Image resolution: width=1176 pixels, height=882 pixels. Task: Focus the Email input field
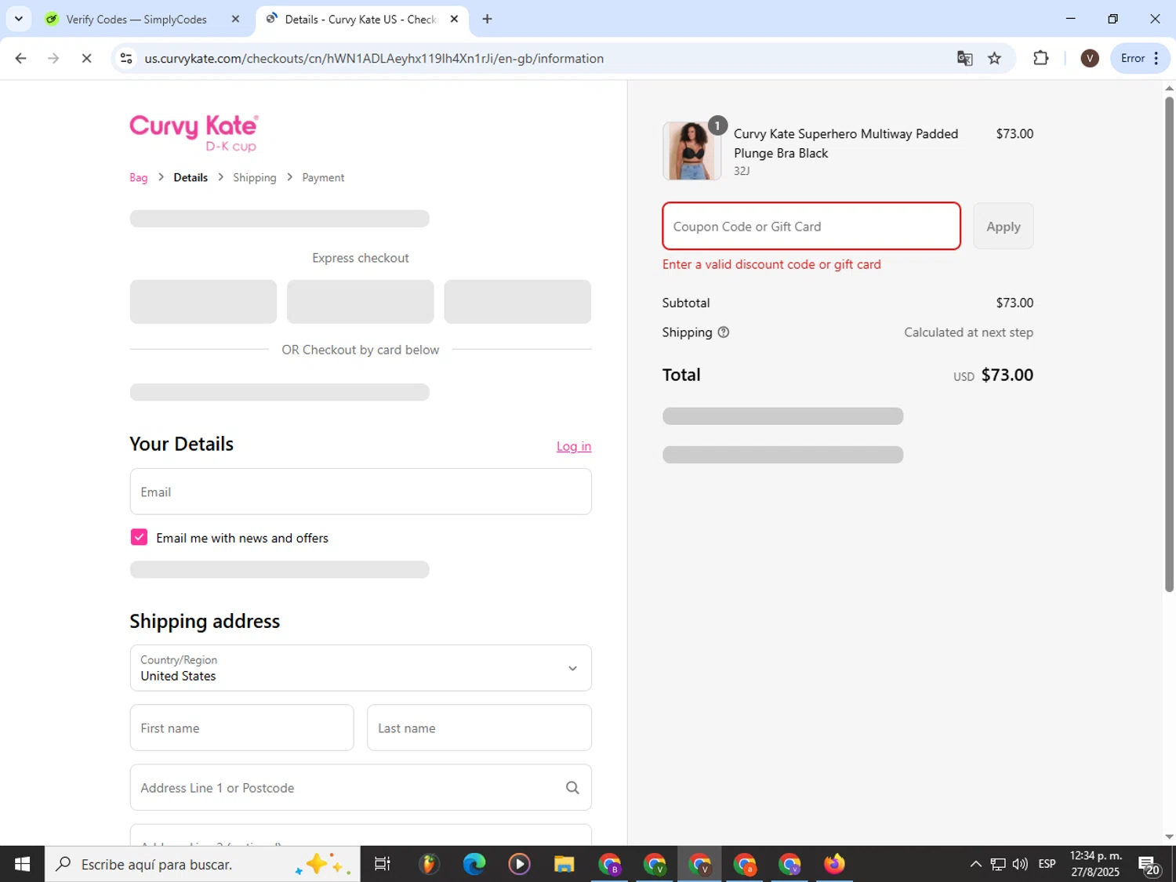361,492
